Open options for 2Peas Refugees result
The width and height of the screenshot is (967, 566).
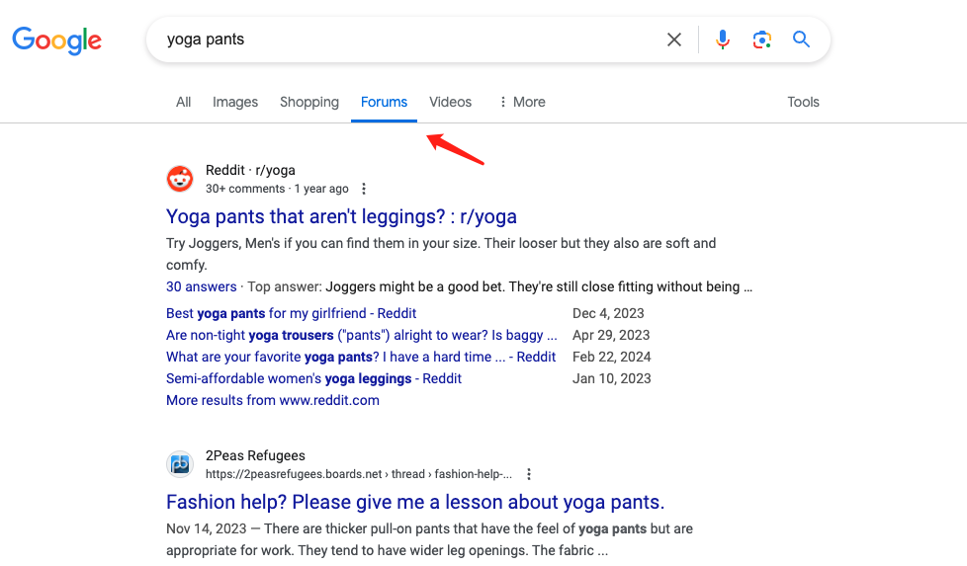[529, 474]
